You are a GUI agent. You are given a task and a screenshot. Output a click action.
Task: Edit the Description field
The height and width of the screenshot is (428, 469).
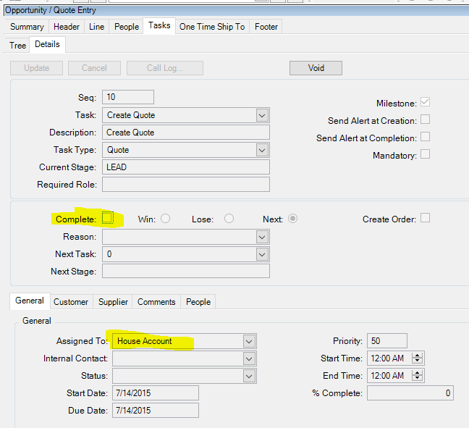tap(186, 133)
